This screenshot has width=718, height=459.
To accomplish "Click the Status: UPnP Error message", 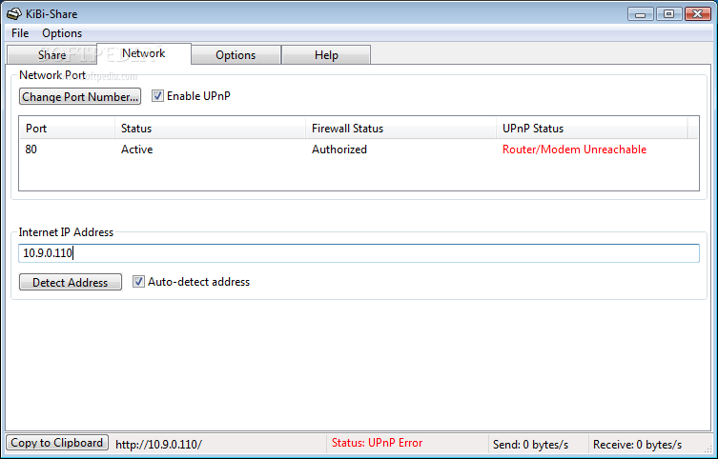I will click(377, 443).
